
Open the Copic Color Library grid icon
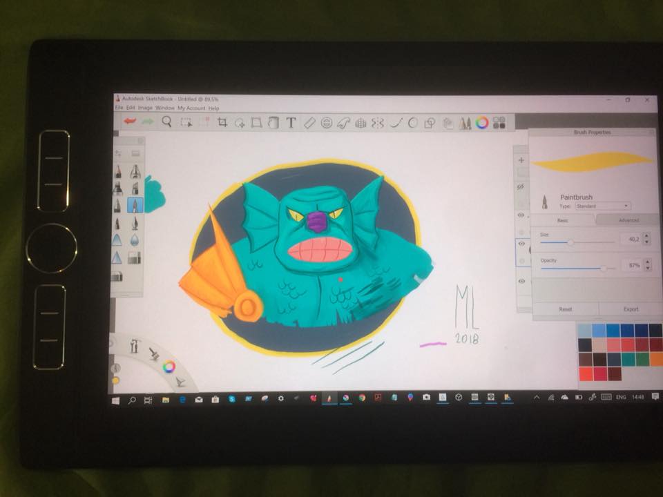[x=499, y=123]
